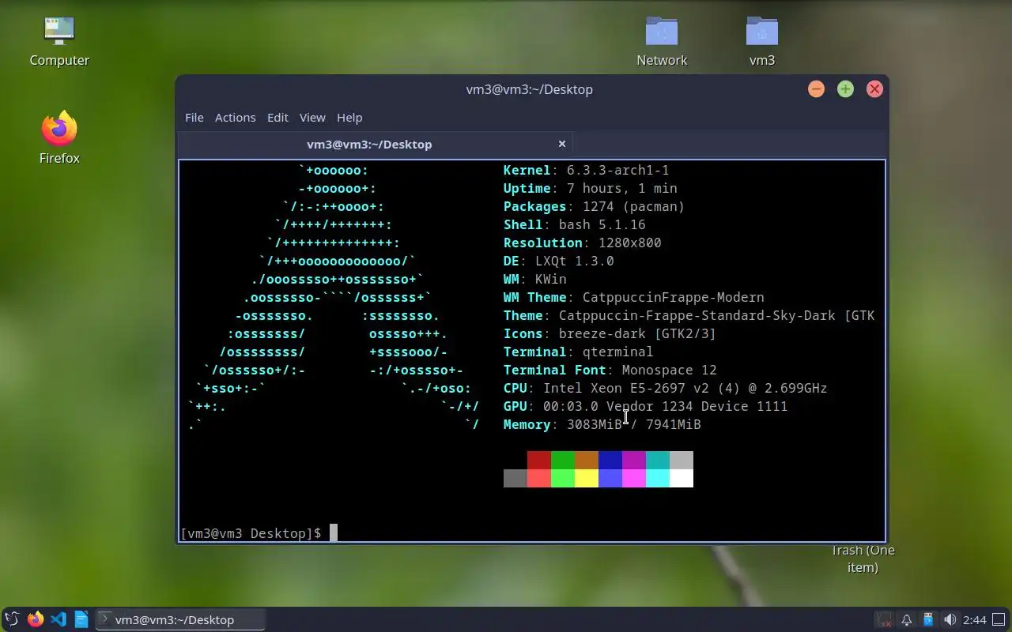
Task: Click the dark green color block
Action: 563,460
